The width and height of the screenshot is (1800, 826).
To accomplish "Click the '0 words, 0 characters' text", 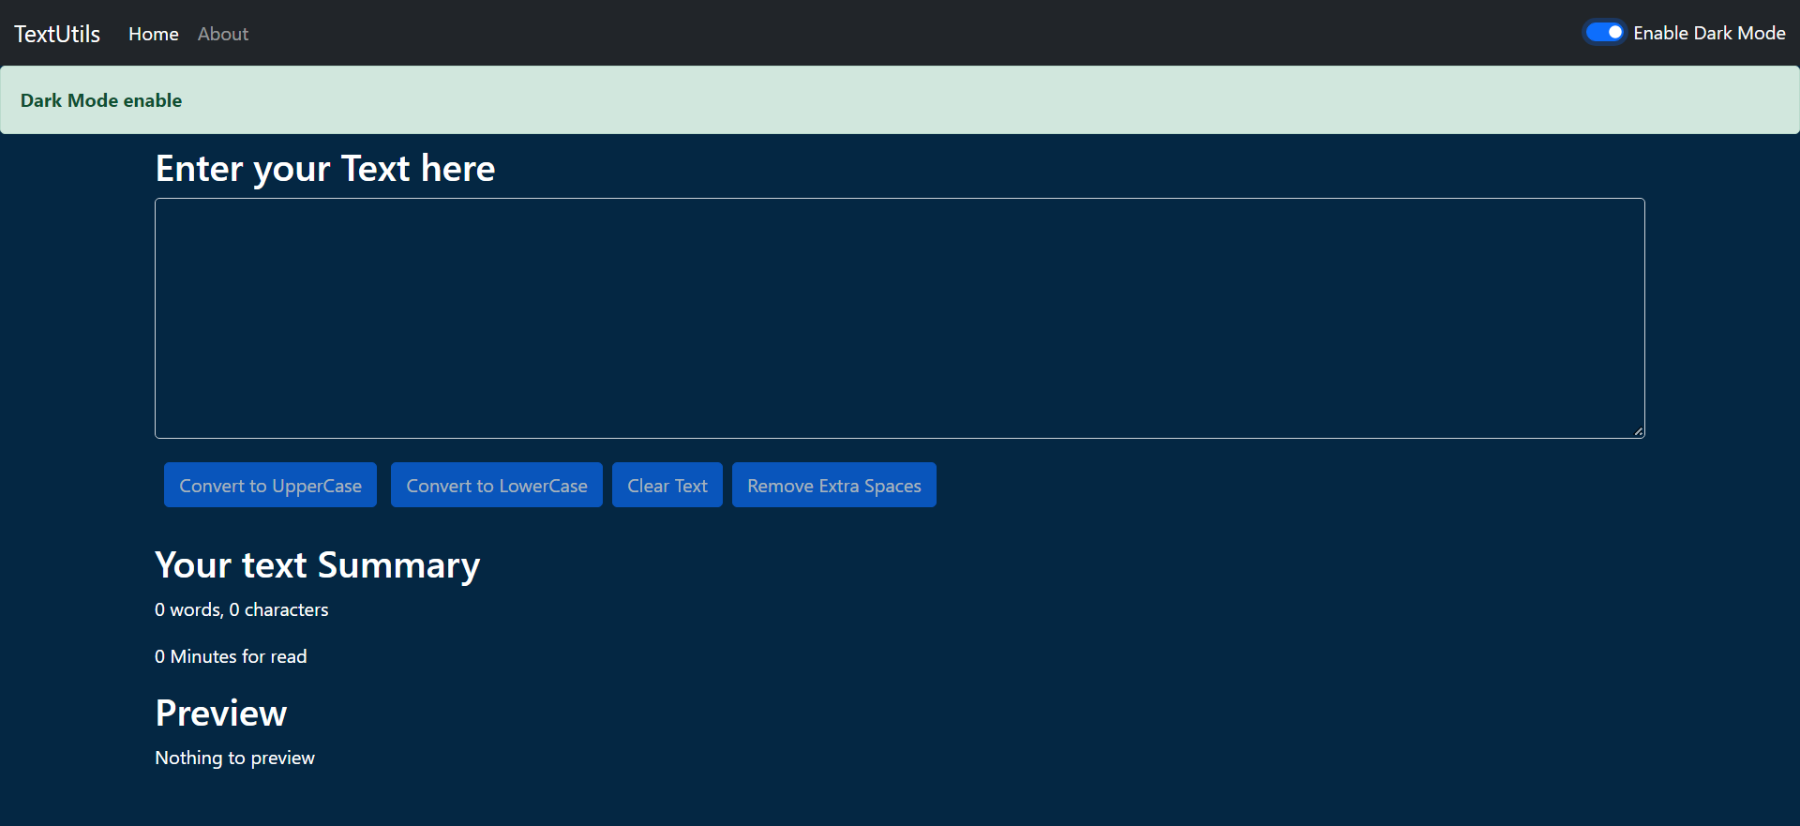I will 242,609.
